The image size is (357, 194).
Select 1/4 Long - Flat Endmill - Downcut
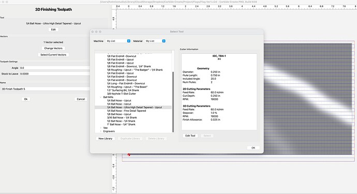click(126, 84)
